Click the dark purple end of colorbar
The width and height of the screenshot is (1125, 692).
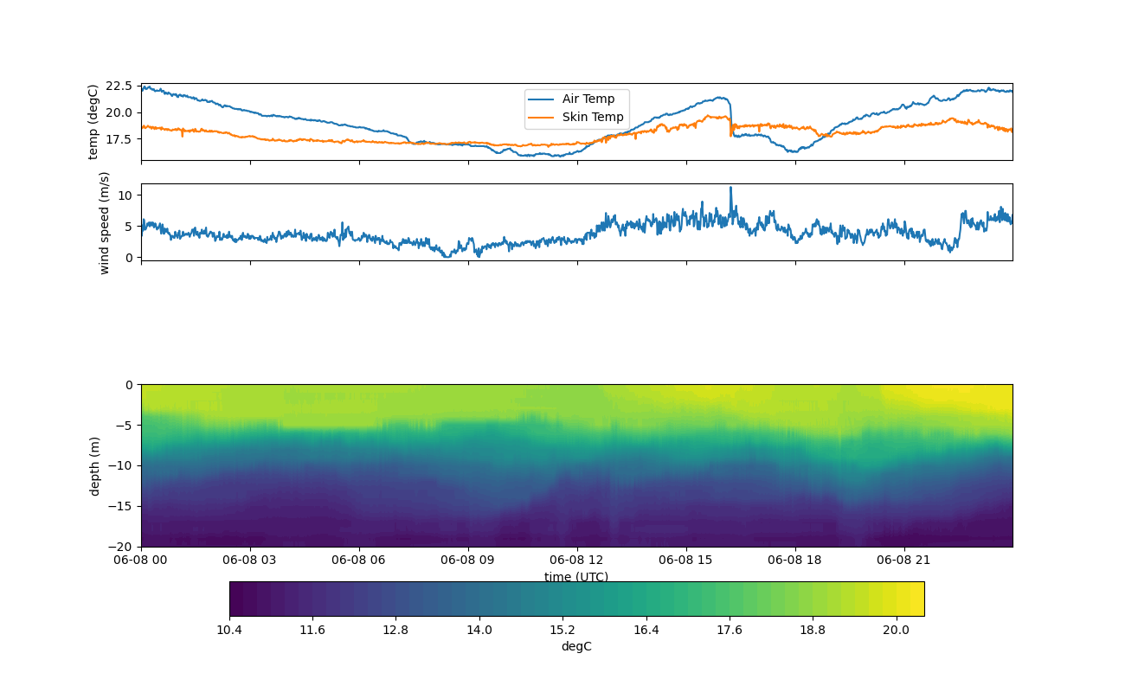[x=236, y=599]
